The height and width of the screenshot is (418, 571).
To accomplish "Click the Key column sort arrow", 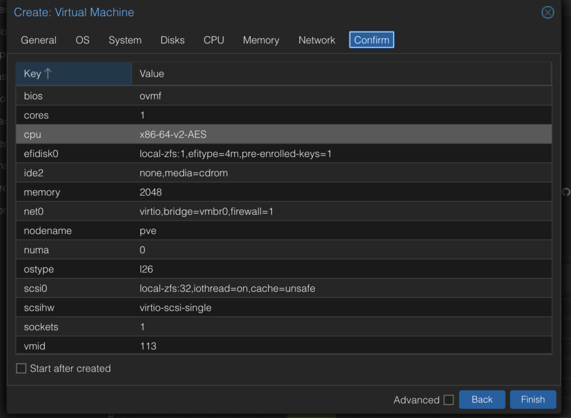I will (48, 73).
